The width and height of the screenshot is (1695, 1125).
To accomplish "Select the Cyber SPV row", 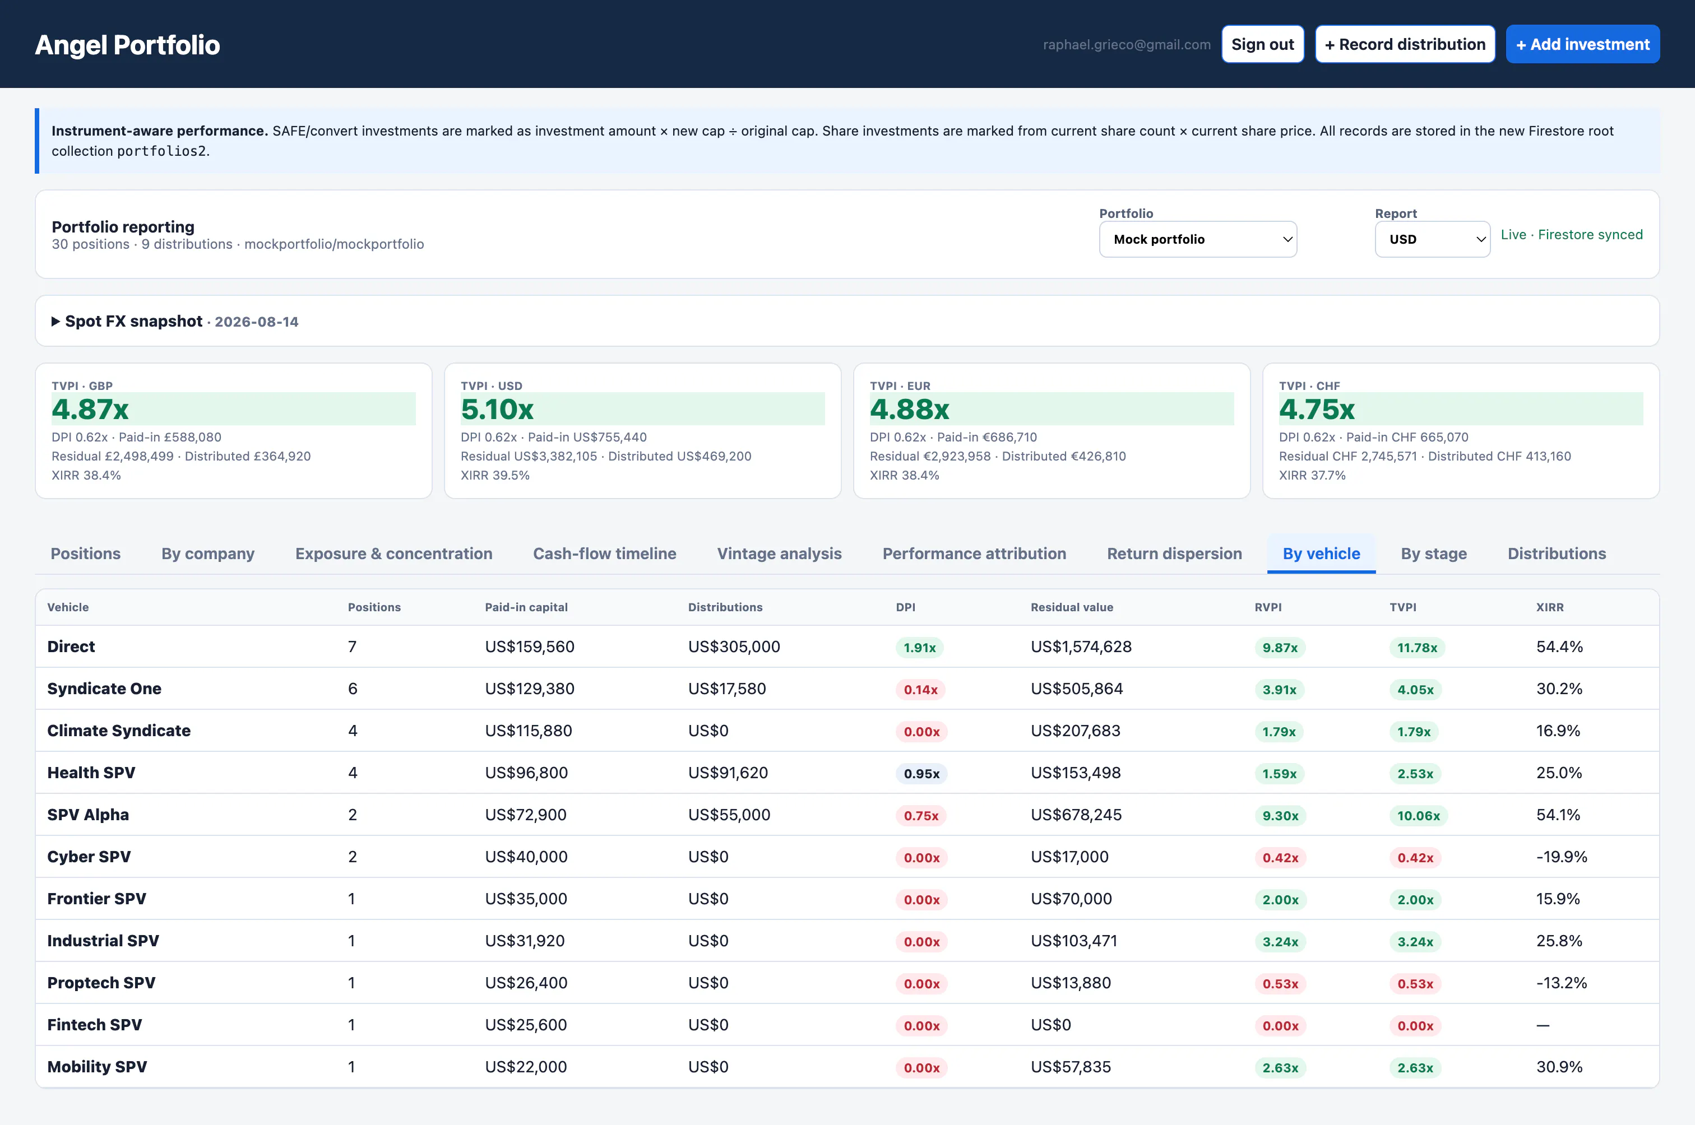I will tap(847, 857).
